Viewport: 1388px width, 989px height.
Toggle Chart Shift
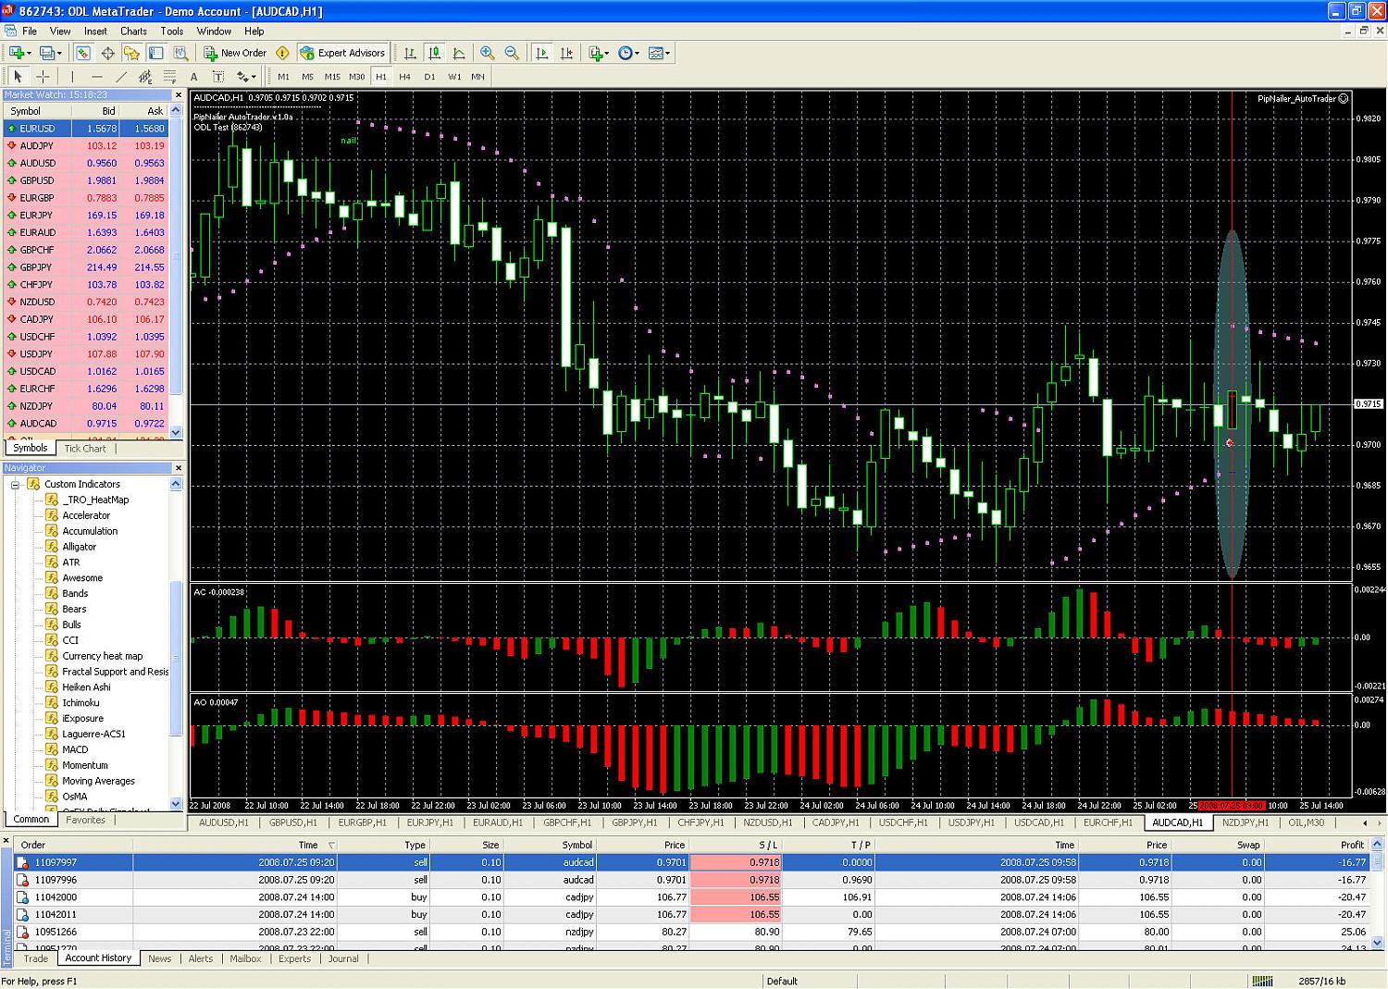tap(566, 53)
